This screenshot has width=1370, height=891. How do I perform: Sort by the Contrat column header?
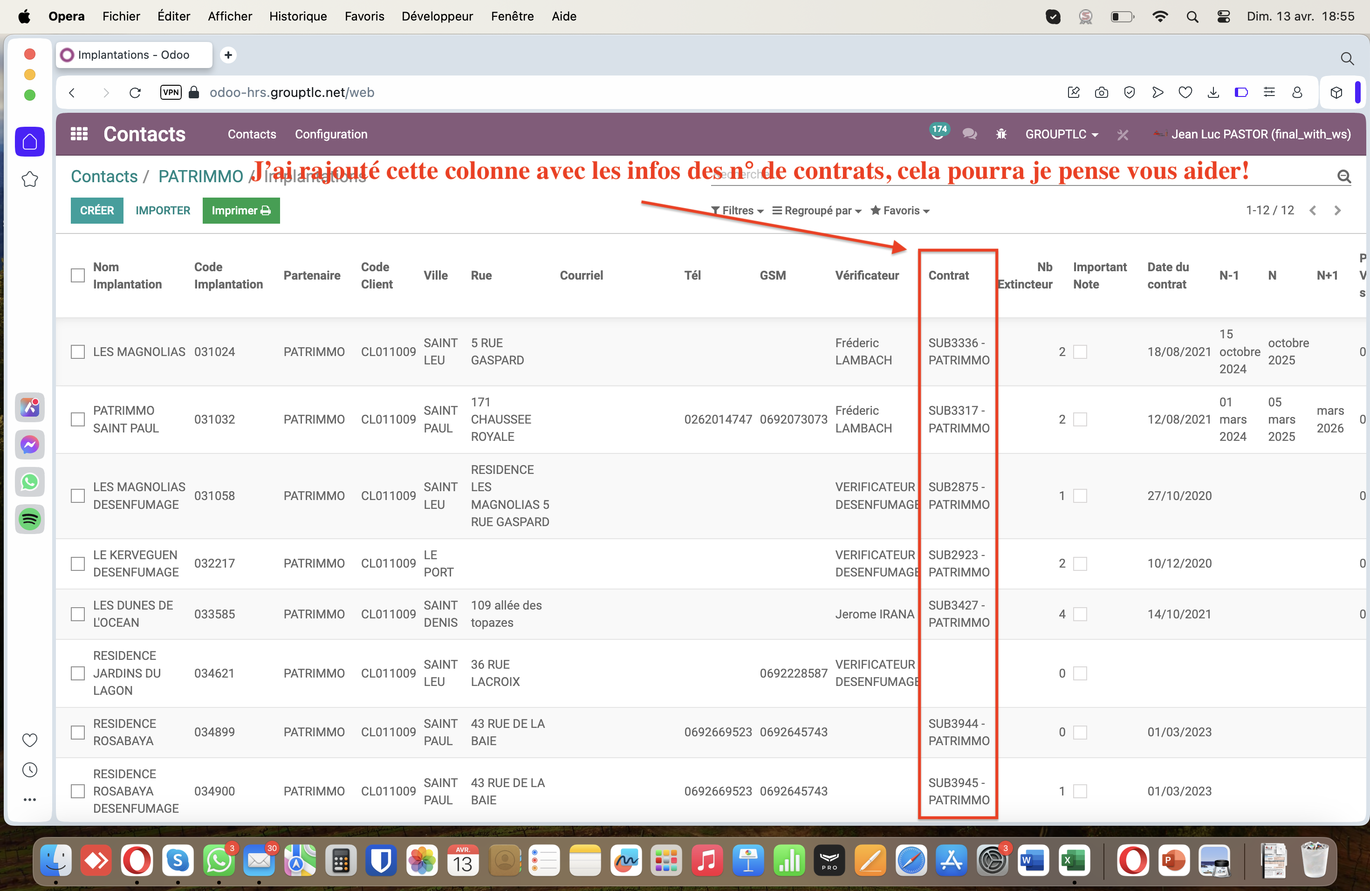point(948,276)
